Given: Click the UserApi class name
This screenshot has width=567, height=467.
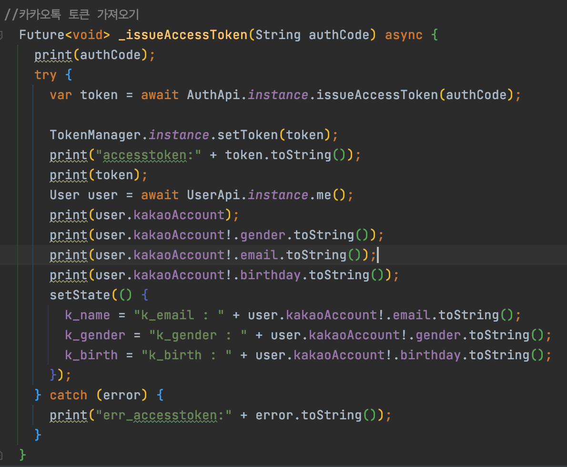Looking at the screenshot, I should point(213,195).
